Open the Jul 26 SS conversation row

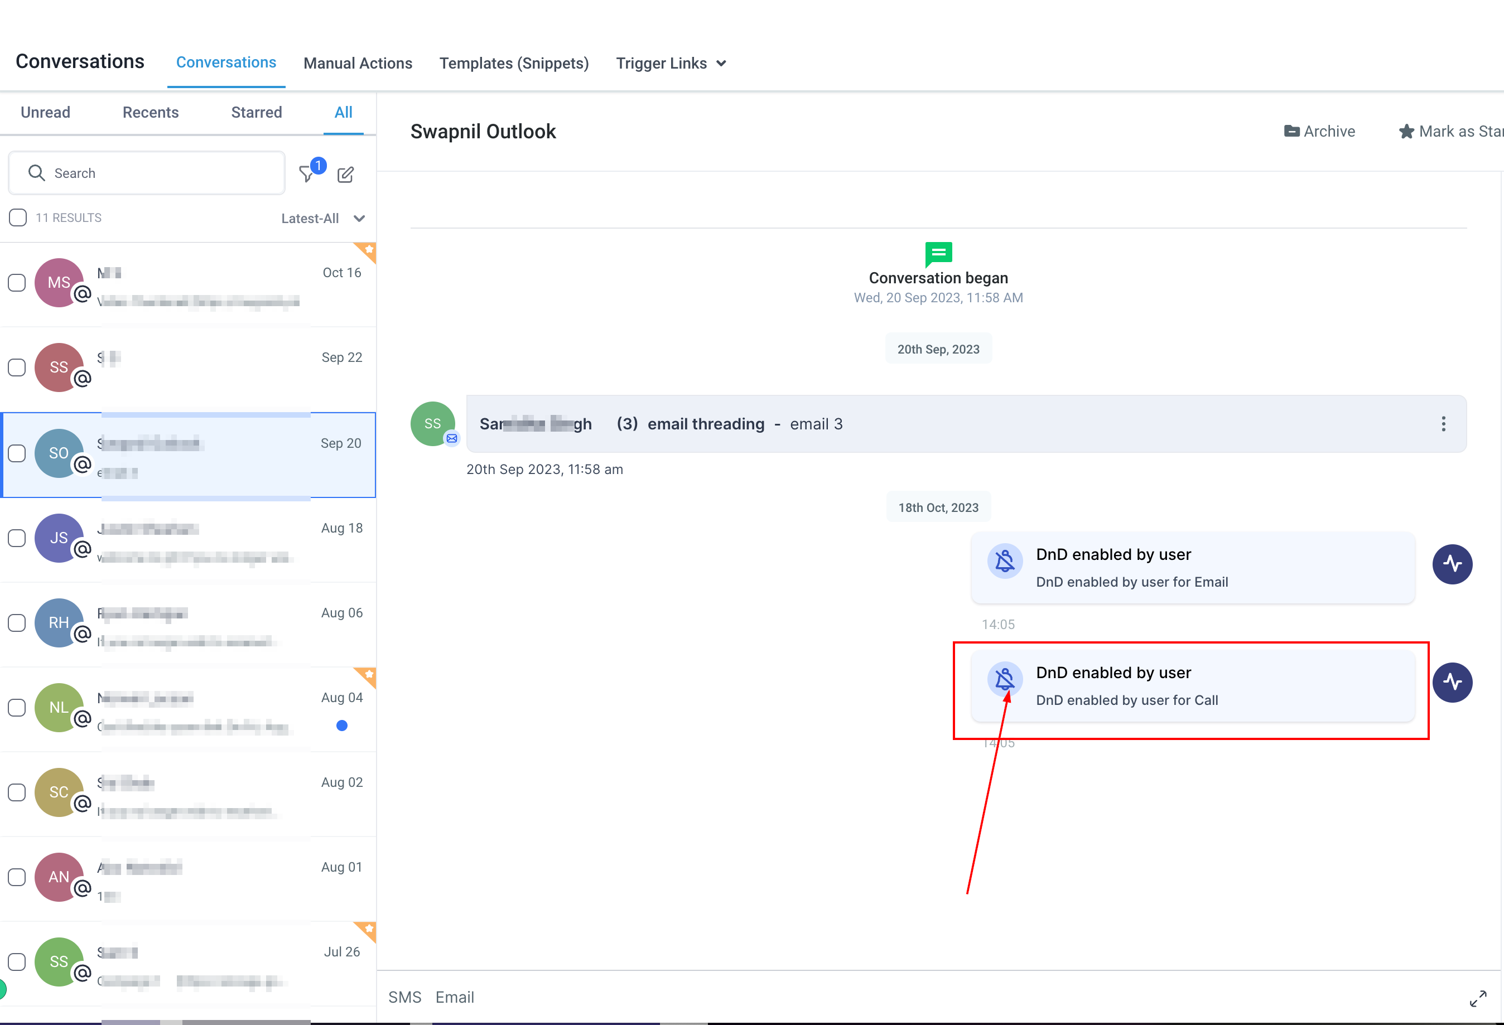pos(189,964)
